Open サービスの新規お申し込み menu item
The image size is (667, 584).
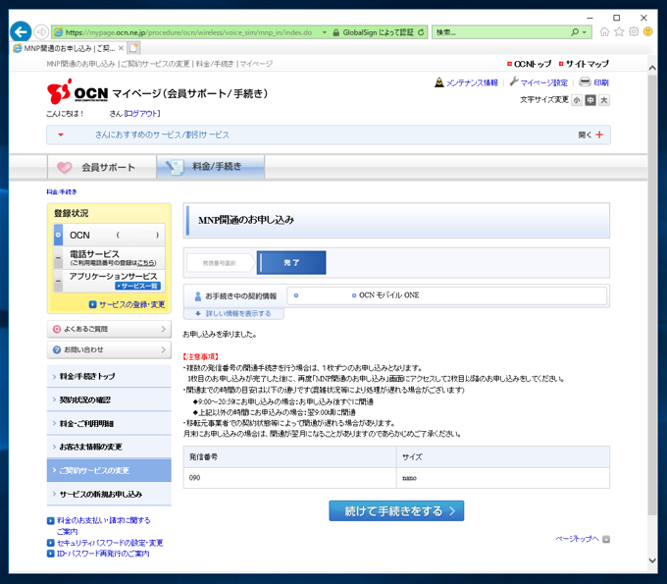click(x=109, y=494)
